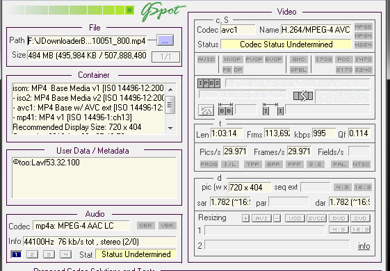Select audio stream 2 button
390x271 pixels.
coord(33,254)
